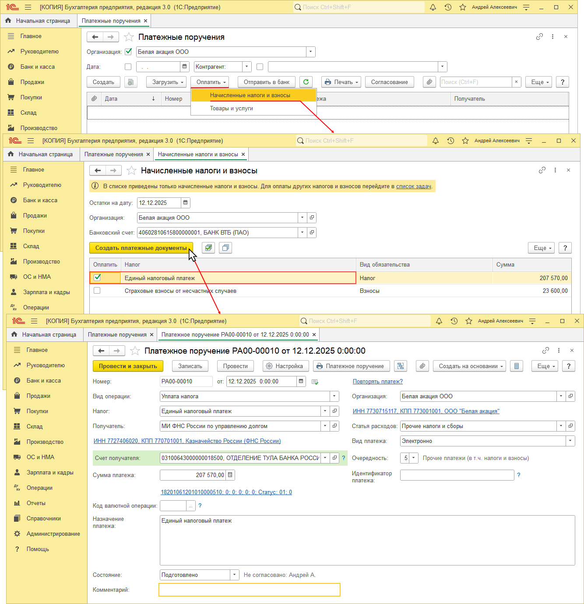Screen dimensions: 584x604
Task: Click the Отправить в банк button
Action: click(267, 82)
